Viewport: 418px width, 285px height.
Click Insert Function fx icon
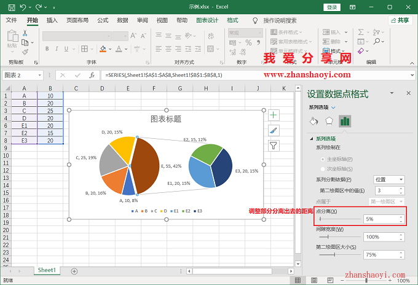[92, 76]
